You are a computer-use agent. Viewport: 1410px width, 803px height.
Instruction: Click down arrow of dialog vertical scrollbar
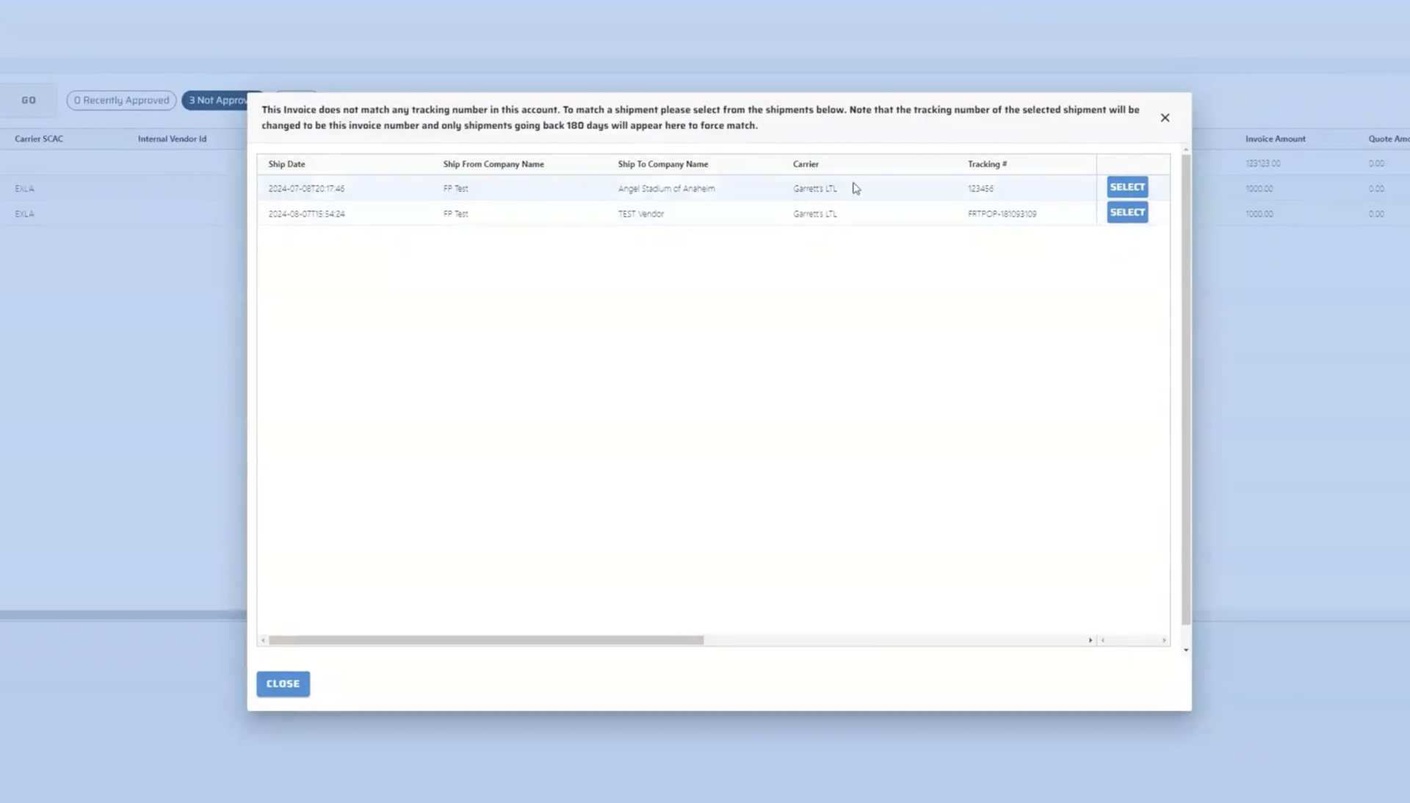tap(1185, 650)
